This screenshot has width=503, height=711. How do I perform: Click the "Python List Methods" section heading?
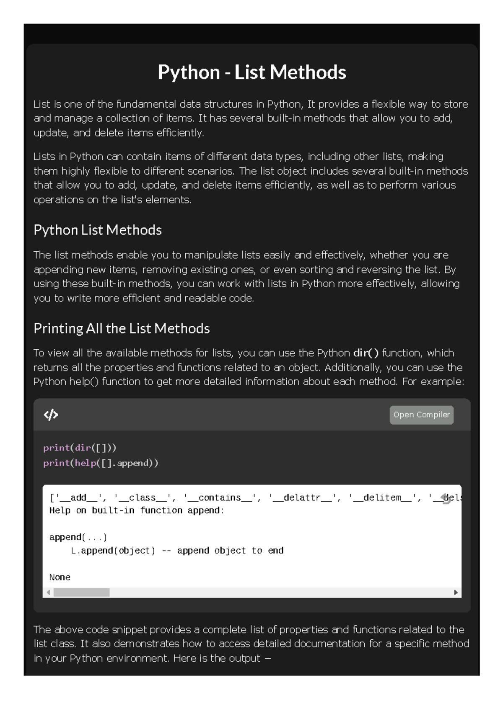98,230
